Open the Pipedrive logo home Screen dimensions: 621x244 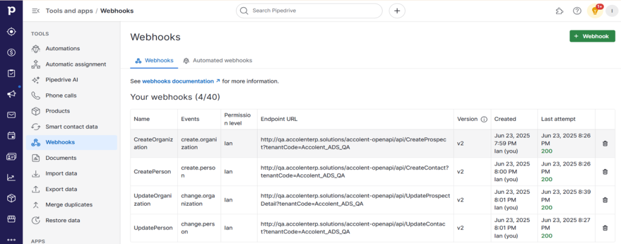(x=11, y=11)
